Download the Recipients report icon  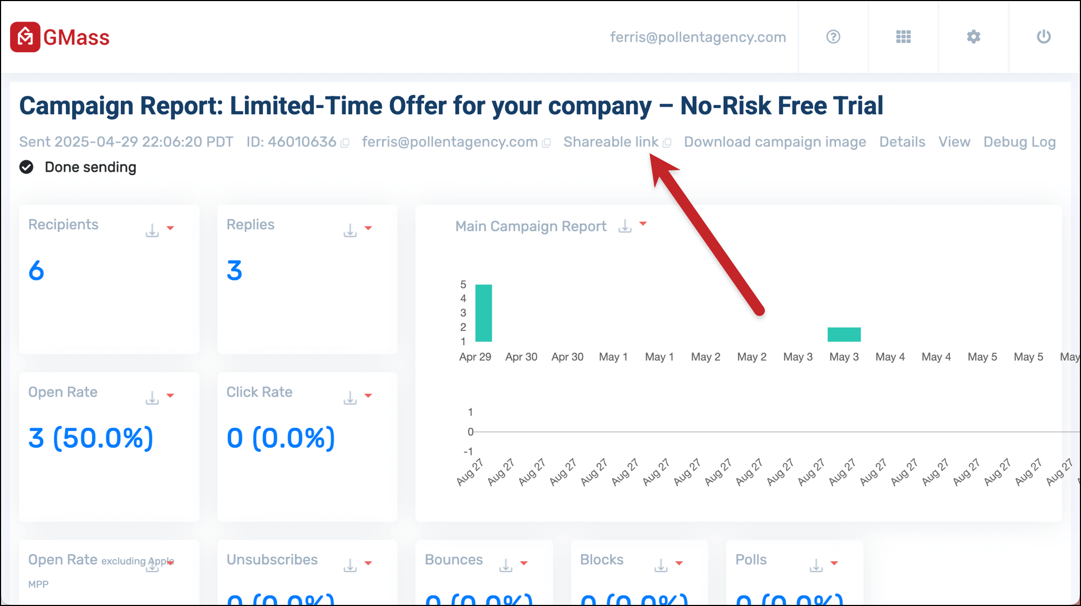(x=152, y=230)
